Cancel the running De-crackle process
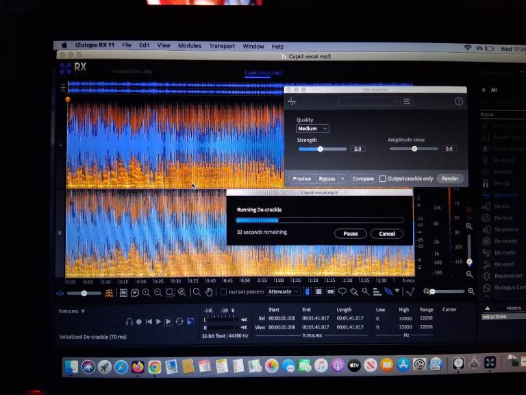Viewport: 526px width, 395px height. [x=386, y=234]
